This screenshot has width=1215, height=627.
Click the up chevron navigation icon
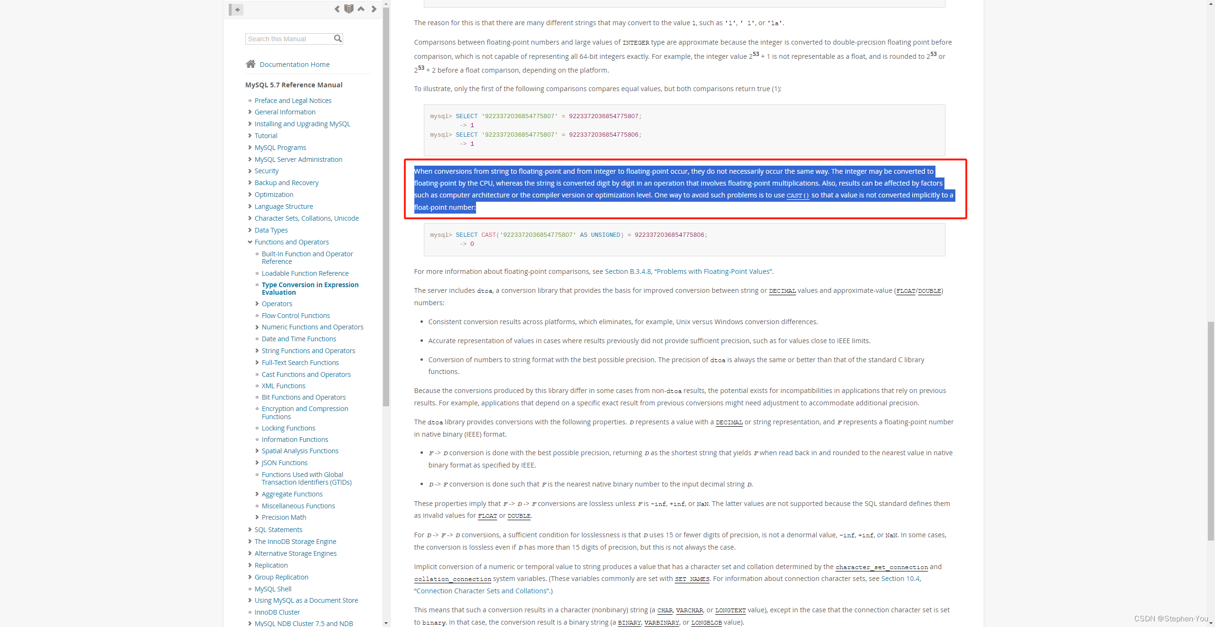tap(361, 9)
